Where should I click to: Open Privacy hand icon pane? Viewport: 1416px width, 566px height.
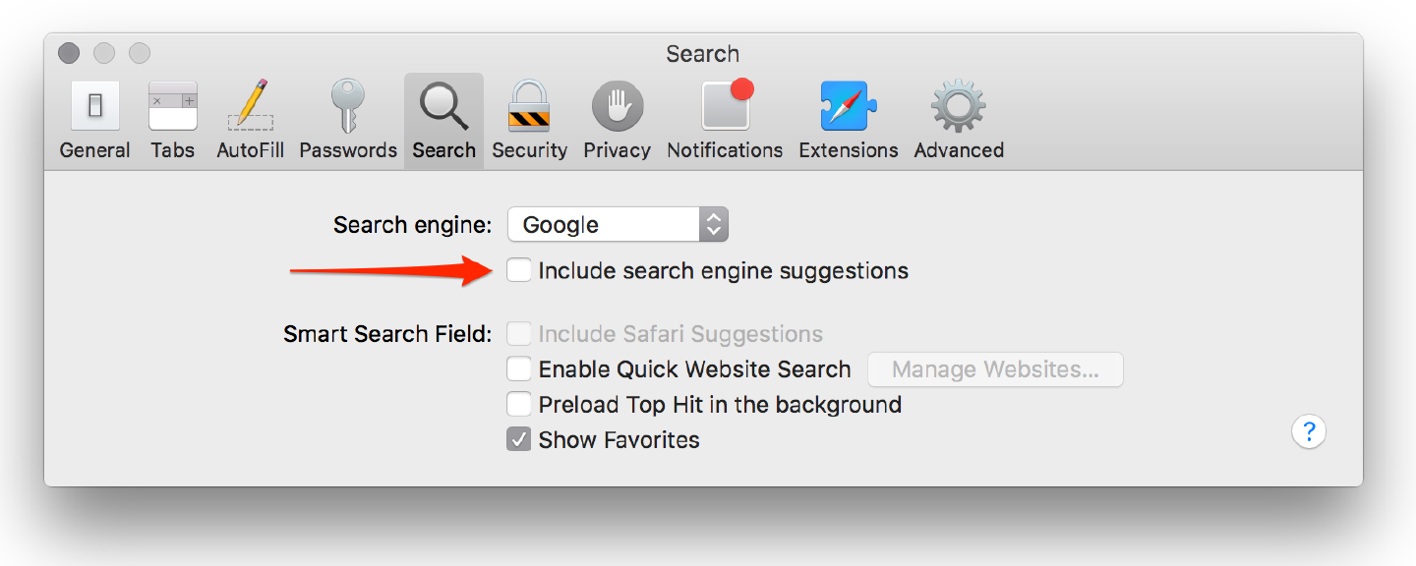coord(617,107)
